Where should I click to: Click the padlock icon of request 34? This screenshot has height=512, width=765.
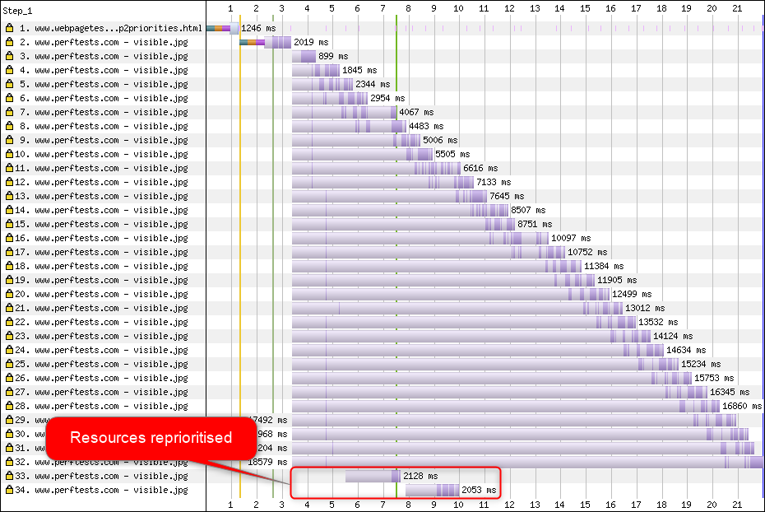click(9, 490)
